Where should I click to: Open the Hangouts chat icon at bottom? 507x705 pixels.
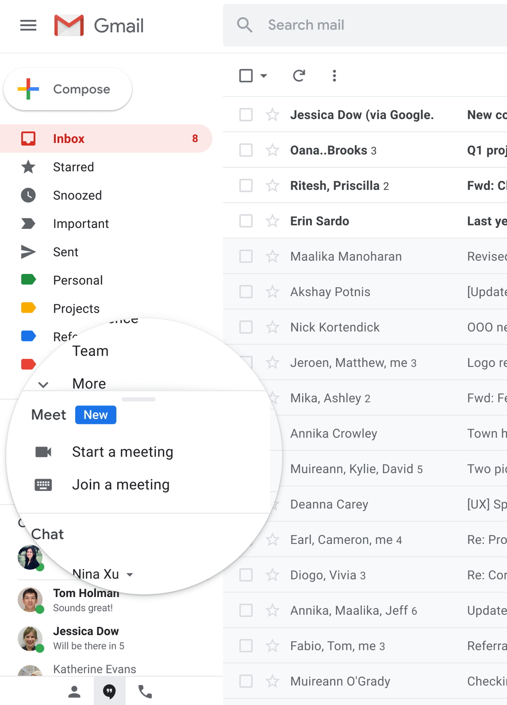coord(109,691)
